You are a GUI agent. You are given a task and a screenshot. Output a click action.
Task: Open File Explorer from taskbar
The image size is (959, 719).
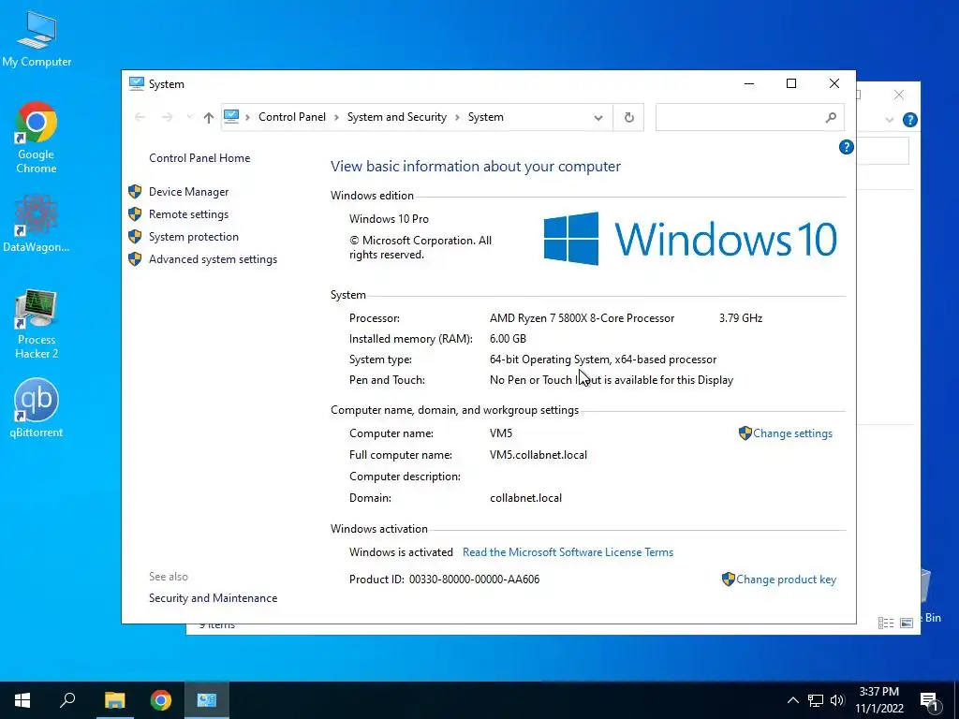pos(114,700)
